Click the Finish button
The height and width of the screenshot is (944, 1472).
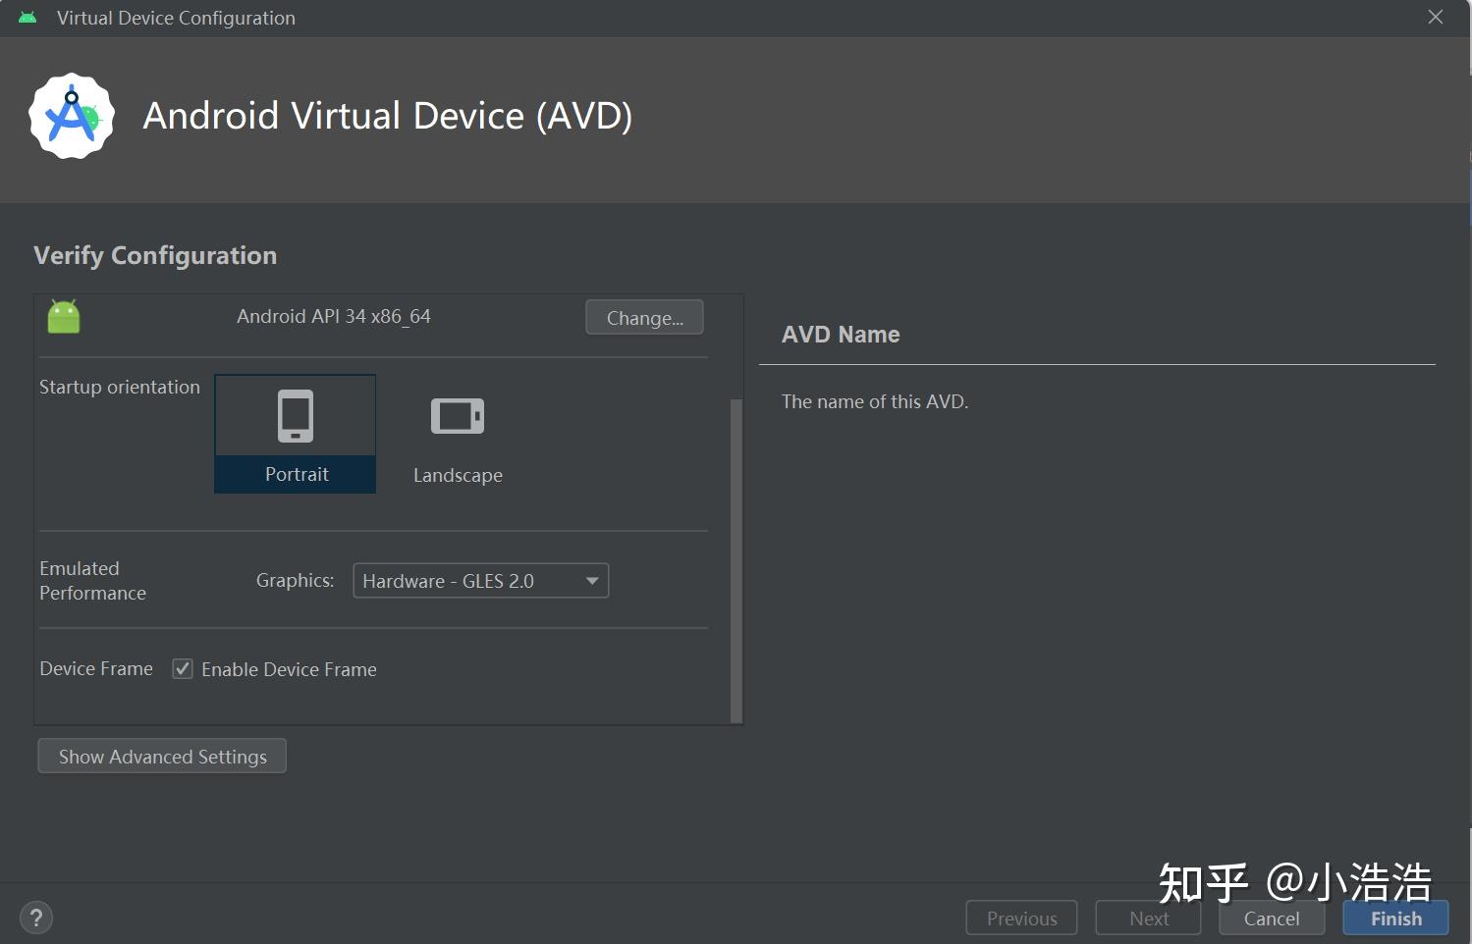1395,918
